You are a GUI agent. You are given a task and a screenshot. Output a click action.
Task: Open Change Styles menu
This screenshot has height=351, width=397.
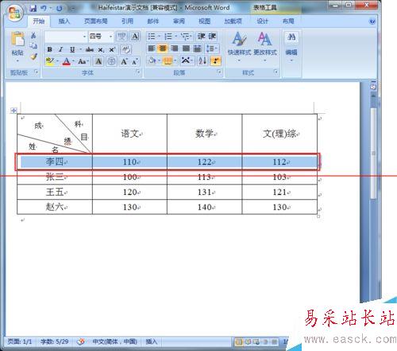click(265, 46)
